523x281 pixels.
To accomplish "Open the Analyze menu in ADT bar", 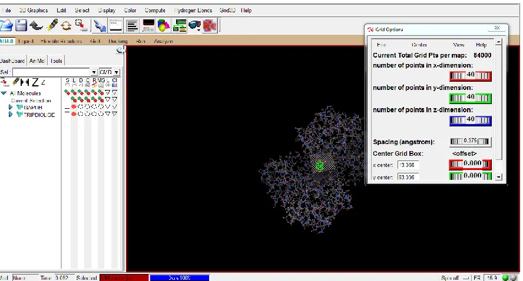I will point(163,41).
